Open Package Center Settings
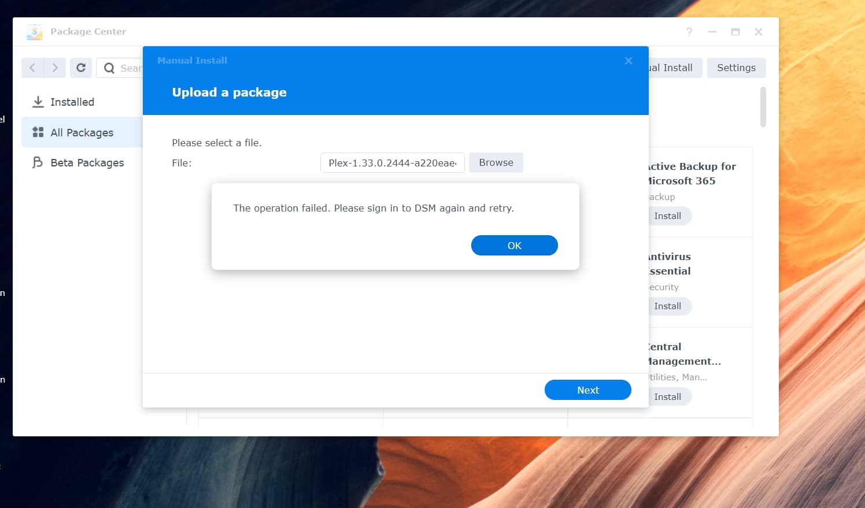 pyautogui.click(x=736, y=68)
